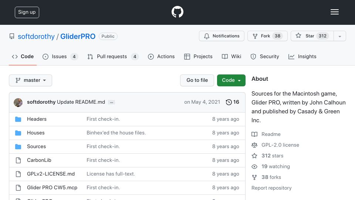This screenshot has width=355, height=200.
Task: Open the Headers folder
Action: [x=37, y=119]
